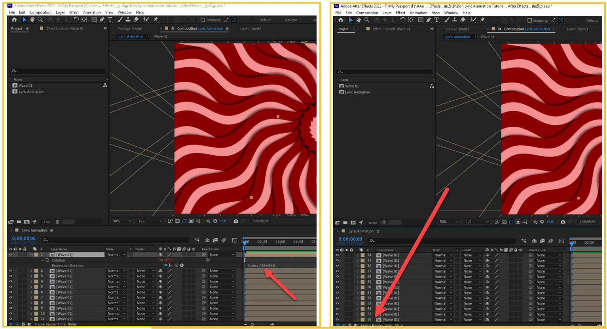The height and width of the screenshot is (329, 607).
Task: Select the Default workspace in left window
Action: click(265, 20)
